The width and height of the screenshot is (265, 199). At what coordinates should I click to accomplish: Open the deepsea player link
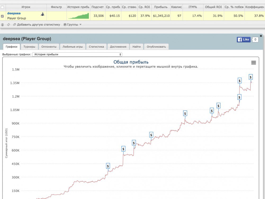14,13
